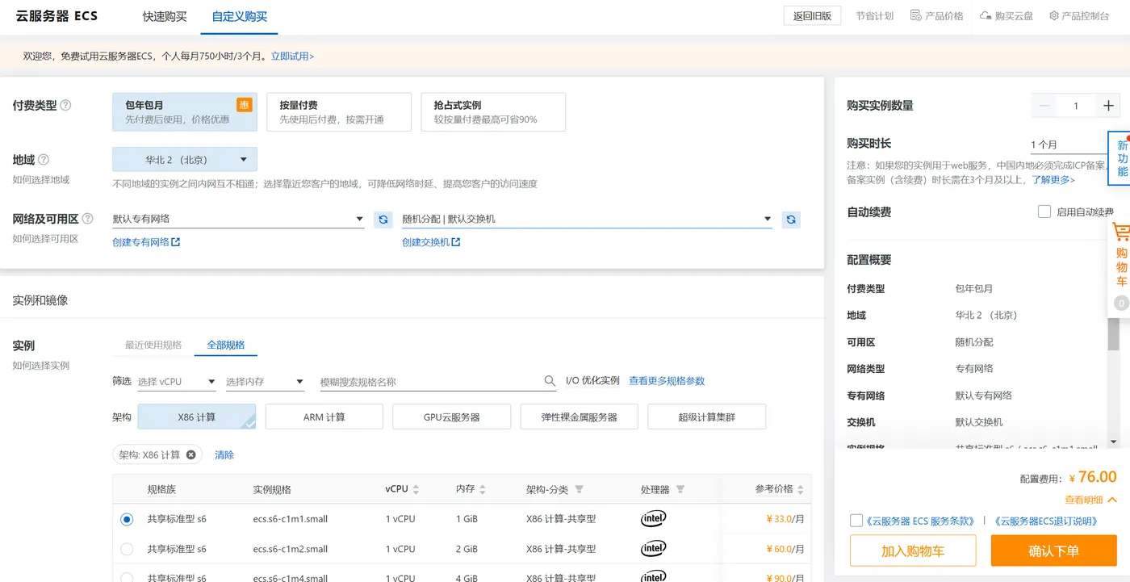Select the ecs.s6-c1m1.small instance radio button

127,519
